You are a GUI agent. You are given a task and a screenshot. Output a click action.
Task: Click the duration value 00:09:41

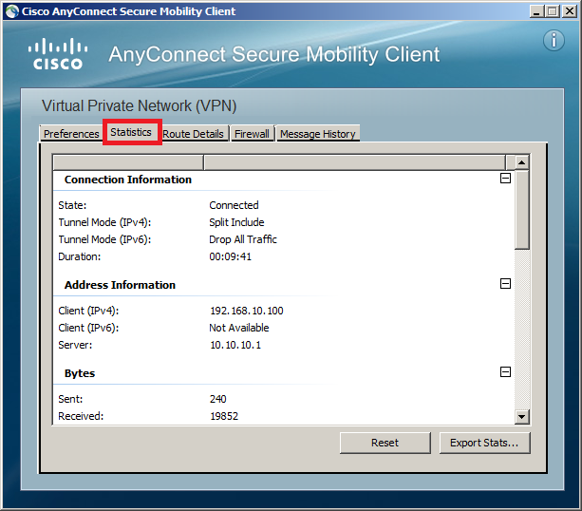coord(230,256)
